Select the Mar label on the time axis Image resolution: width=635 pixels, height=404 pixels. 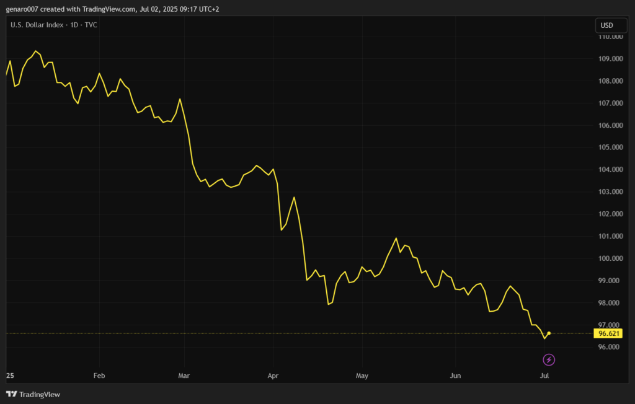click(184, 375)
